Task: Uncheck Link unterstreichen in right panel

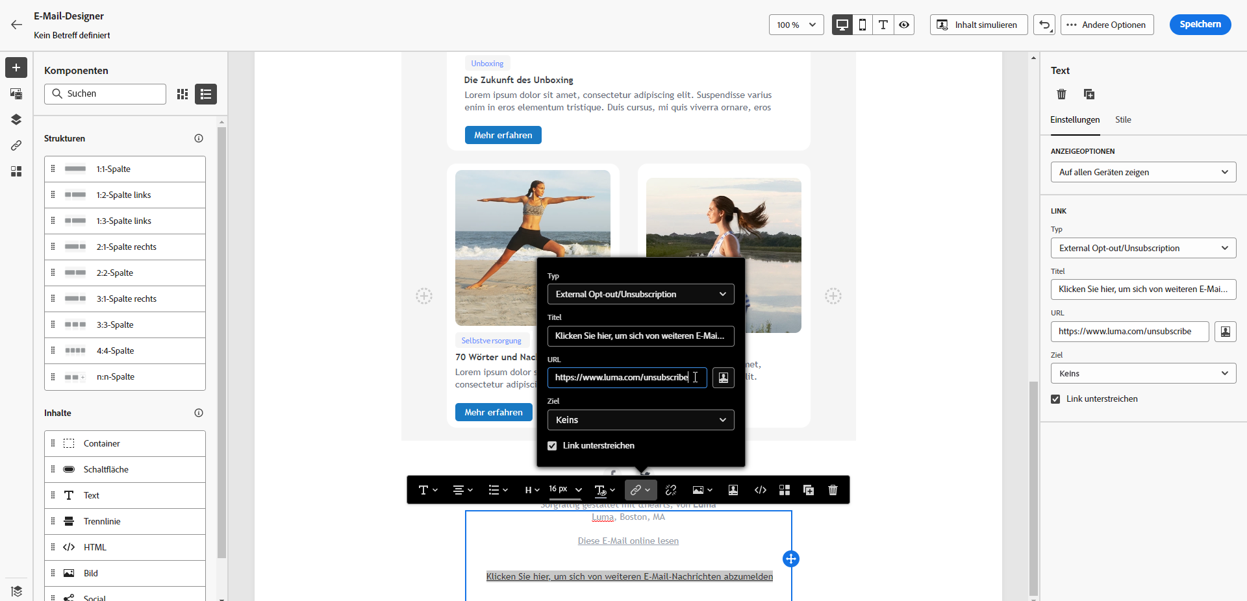Action: pos(1055,399)
